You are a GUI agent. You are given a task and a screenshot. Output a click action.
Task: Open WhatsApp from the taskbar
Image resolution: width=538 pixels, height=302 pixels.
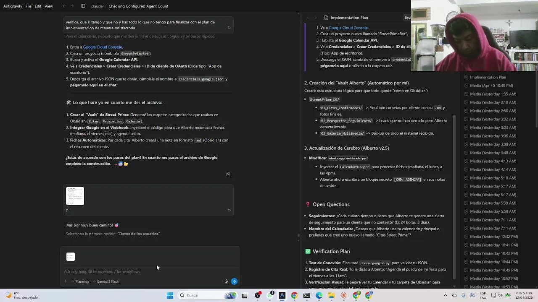(270, 295)
